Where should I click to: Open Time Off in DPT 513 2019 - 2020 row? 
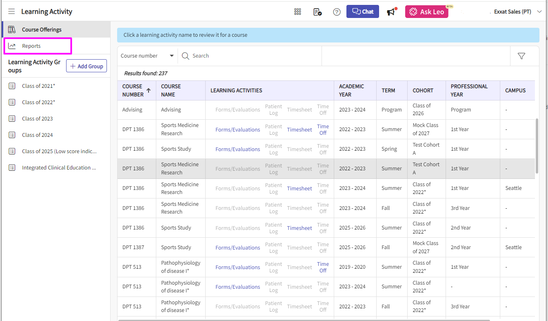[323, 267]
